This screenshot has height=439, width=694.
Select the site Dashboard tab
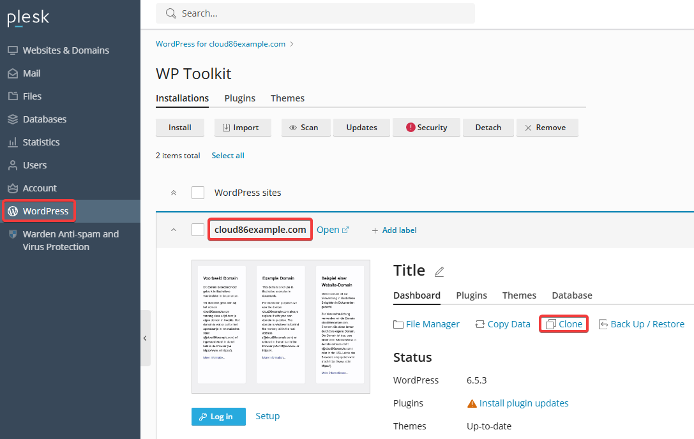417,295
